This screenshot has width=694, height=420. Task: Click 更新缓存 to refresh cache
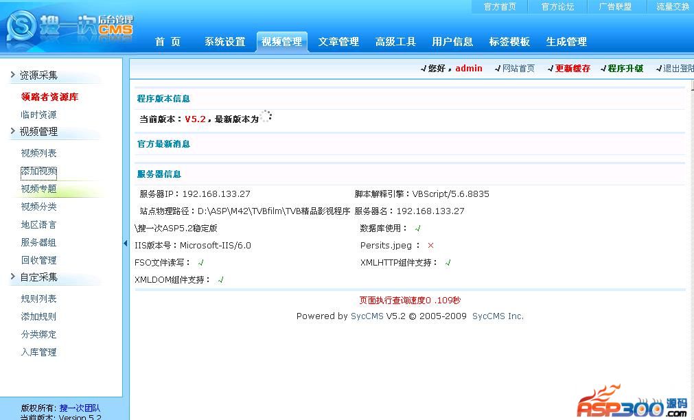(x=572, y=69)
